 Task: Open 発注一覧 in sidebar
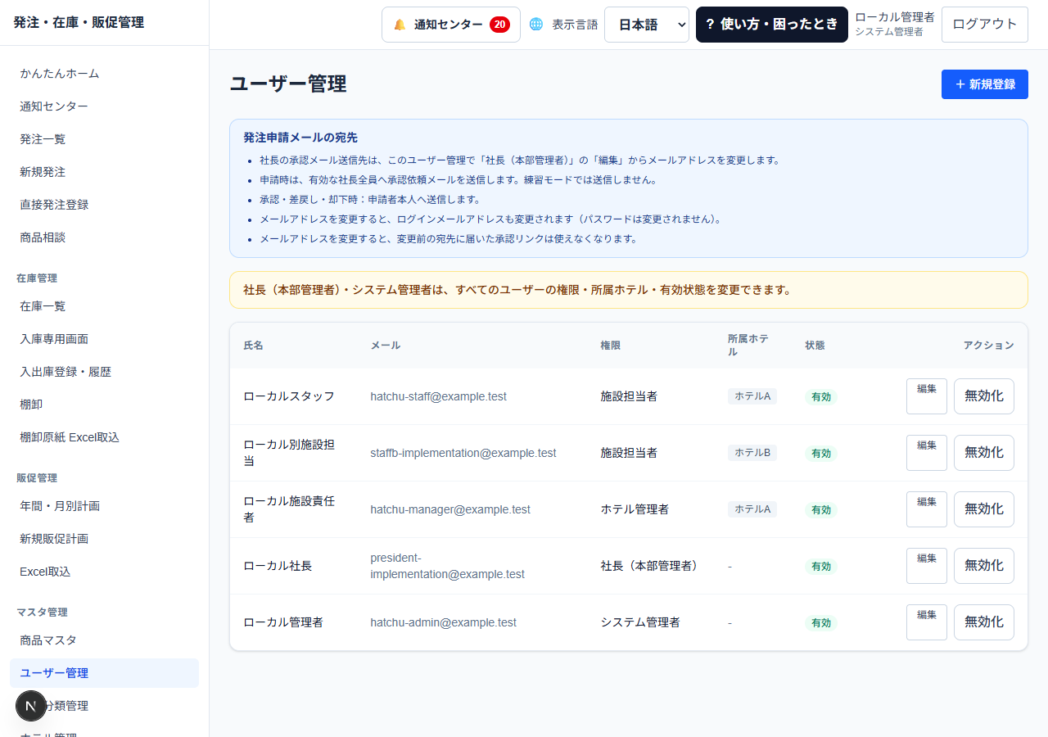click(x=104, y=139)
